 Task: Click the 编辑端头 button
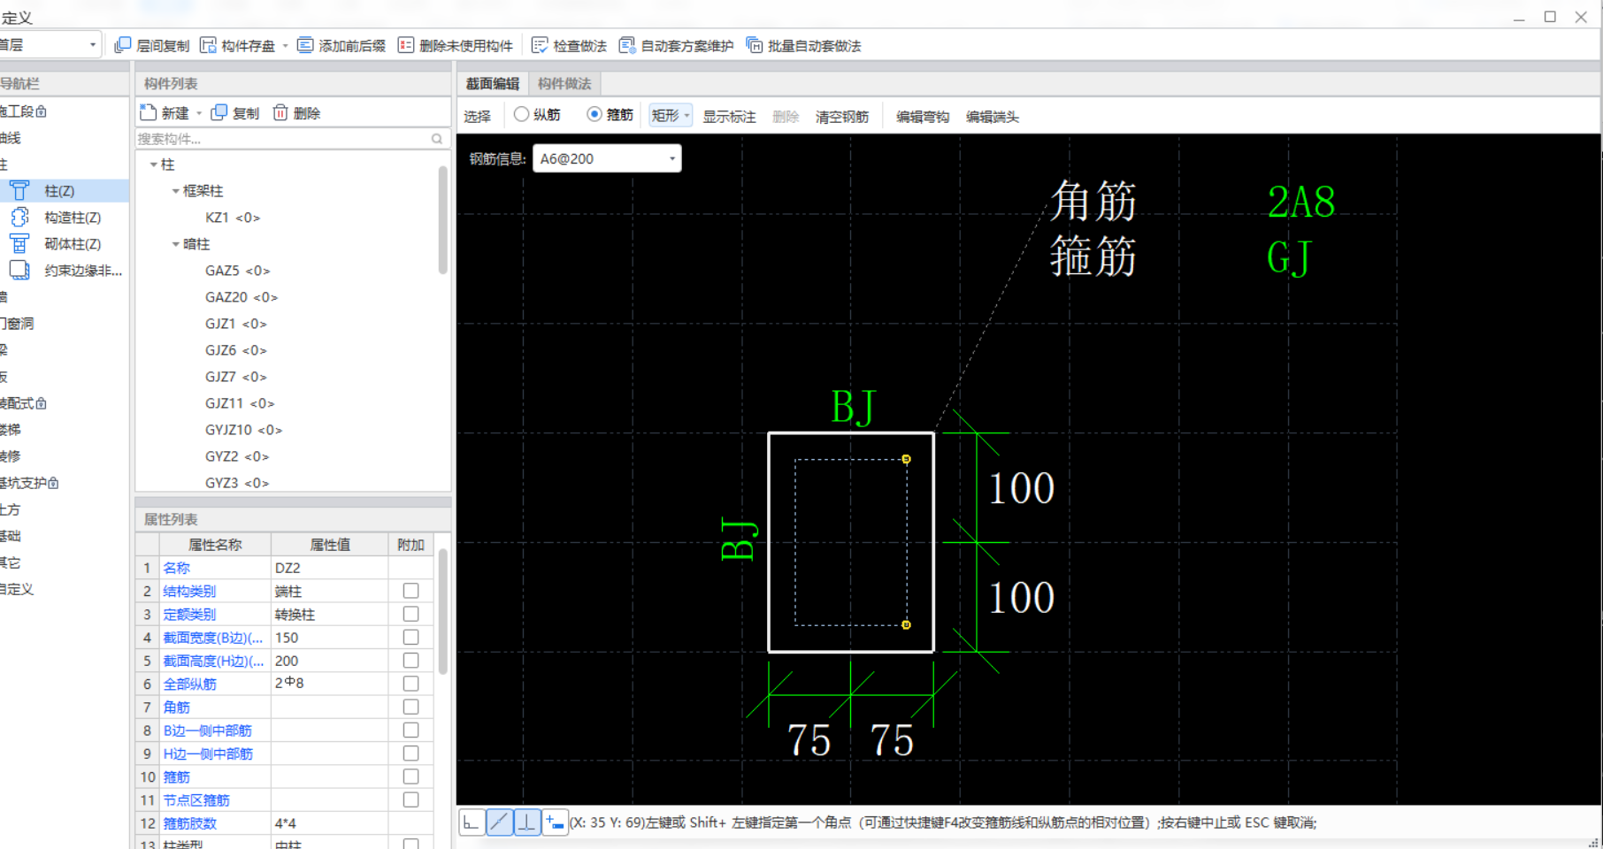(x=993, y=116)
